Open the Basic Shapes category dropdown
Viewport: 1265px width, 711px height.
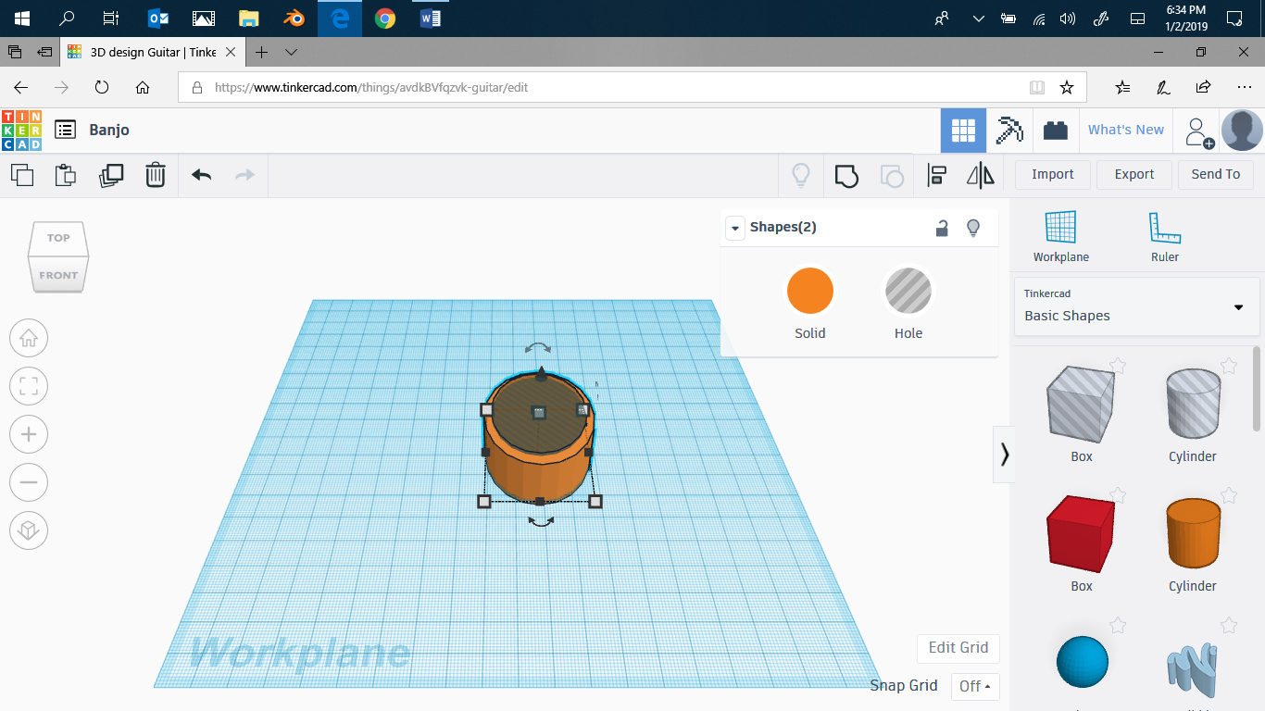coord(1137,306)
